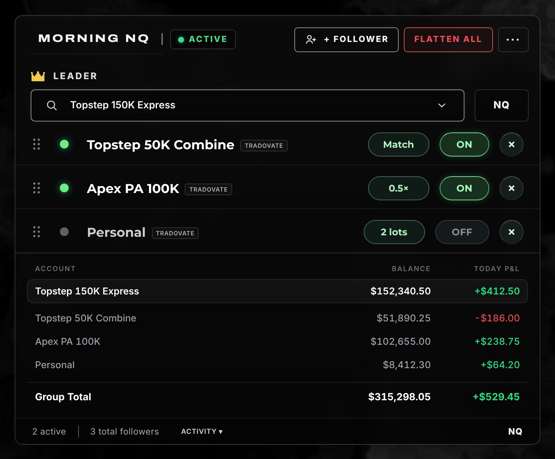
Task: Click the $8,412.30 balance value
Action: click(x=407, y=365)
